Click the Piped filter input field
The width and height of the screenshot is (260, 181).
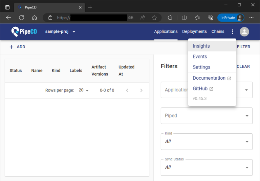[x=203, y=115]
